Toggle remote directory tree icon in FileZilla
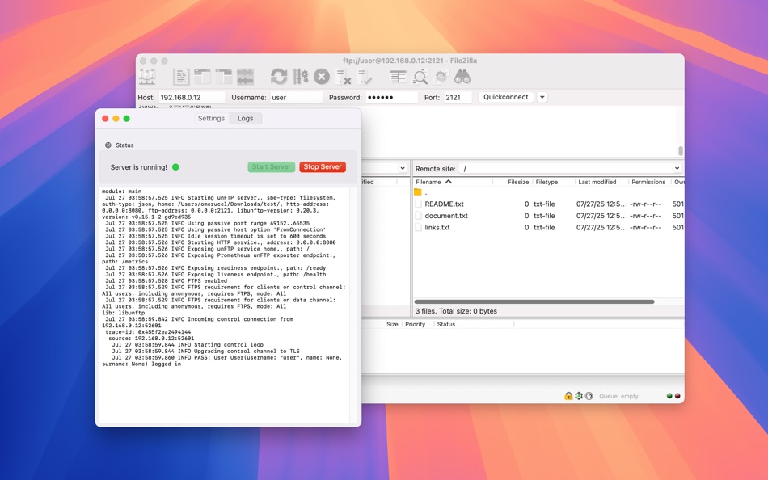The width and height of the screenshot is (768, 480). coord(224,77)
